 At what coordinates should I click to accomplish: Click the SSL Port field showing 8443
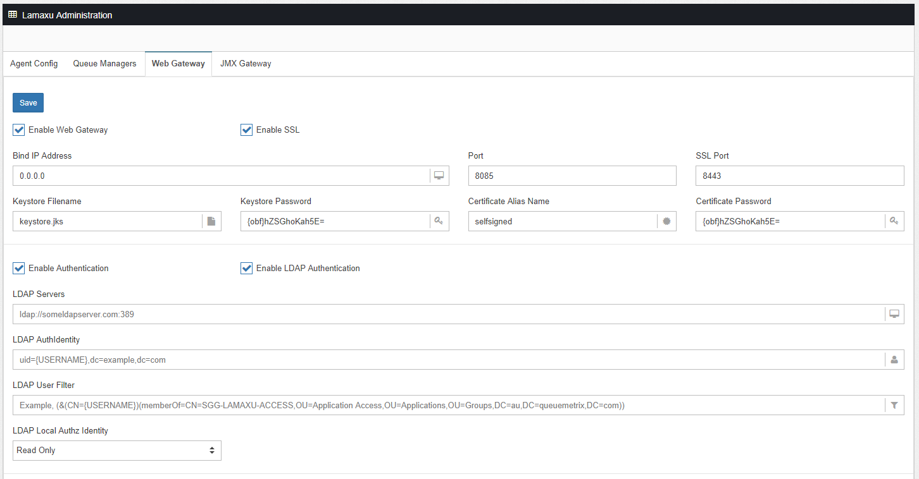800,176
